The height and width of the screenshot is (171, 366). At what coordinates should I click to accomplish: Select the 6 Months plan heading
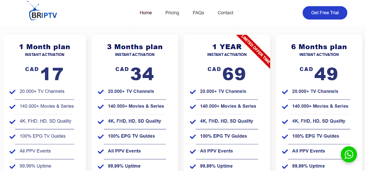319,47
